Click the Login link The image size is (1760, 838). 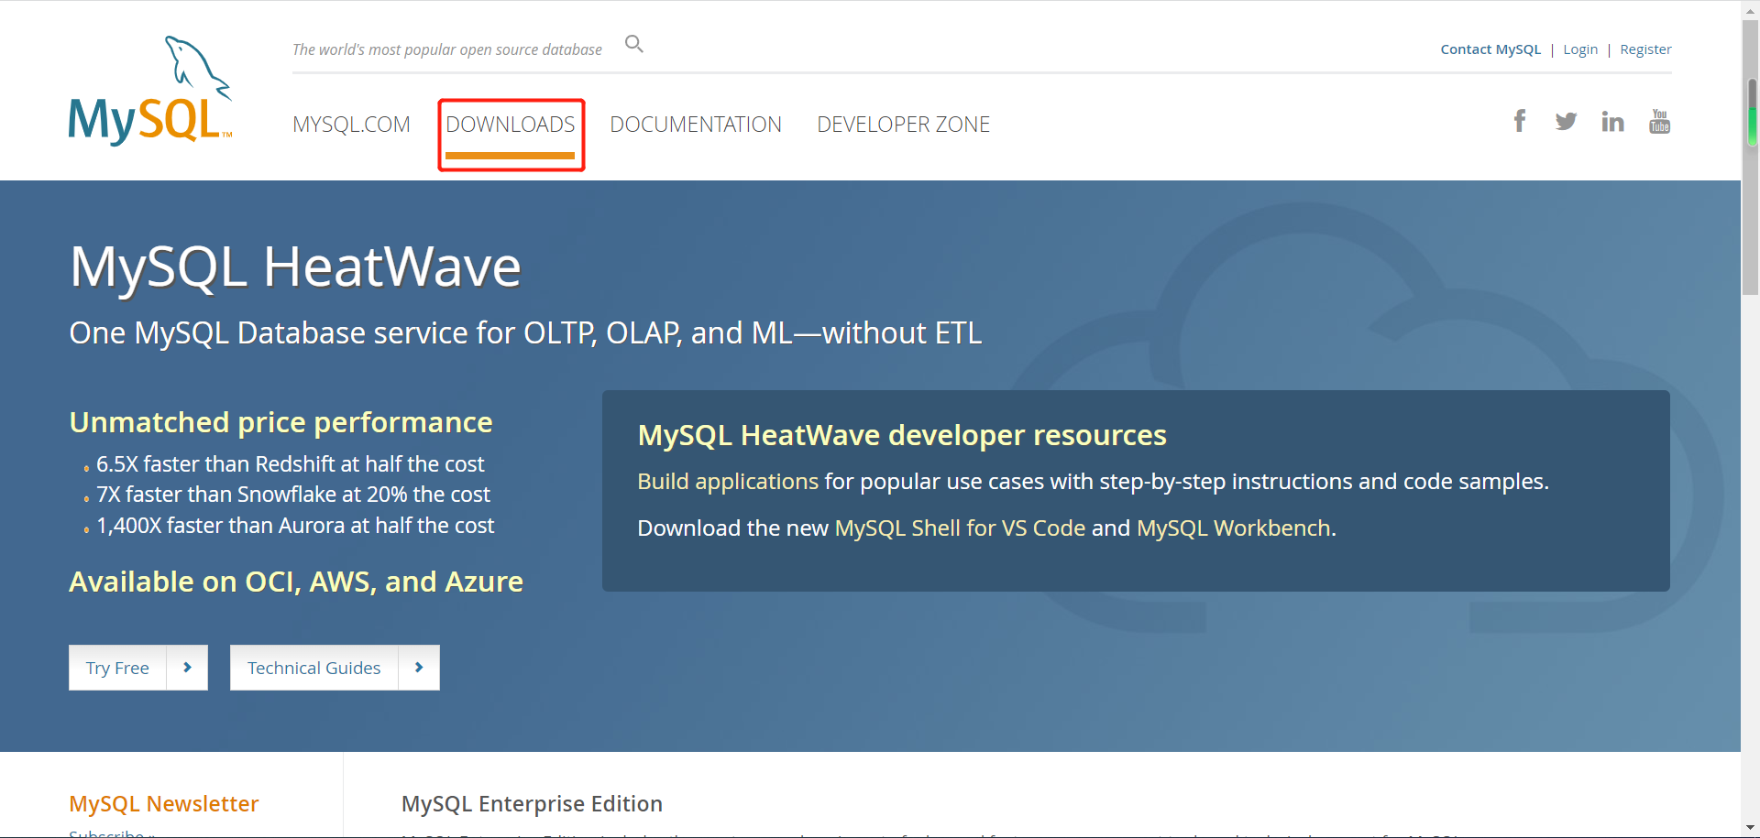pyautogui.click(x=1580, y=49)
